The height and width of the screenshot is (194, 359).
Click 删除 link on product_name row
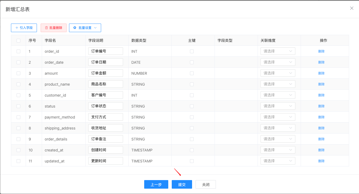[x=321, y=84]
